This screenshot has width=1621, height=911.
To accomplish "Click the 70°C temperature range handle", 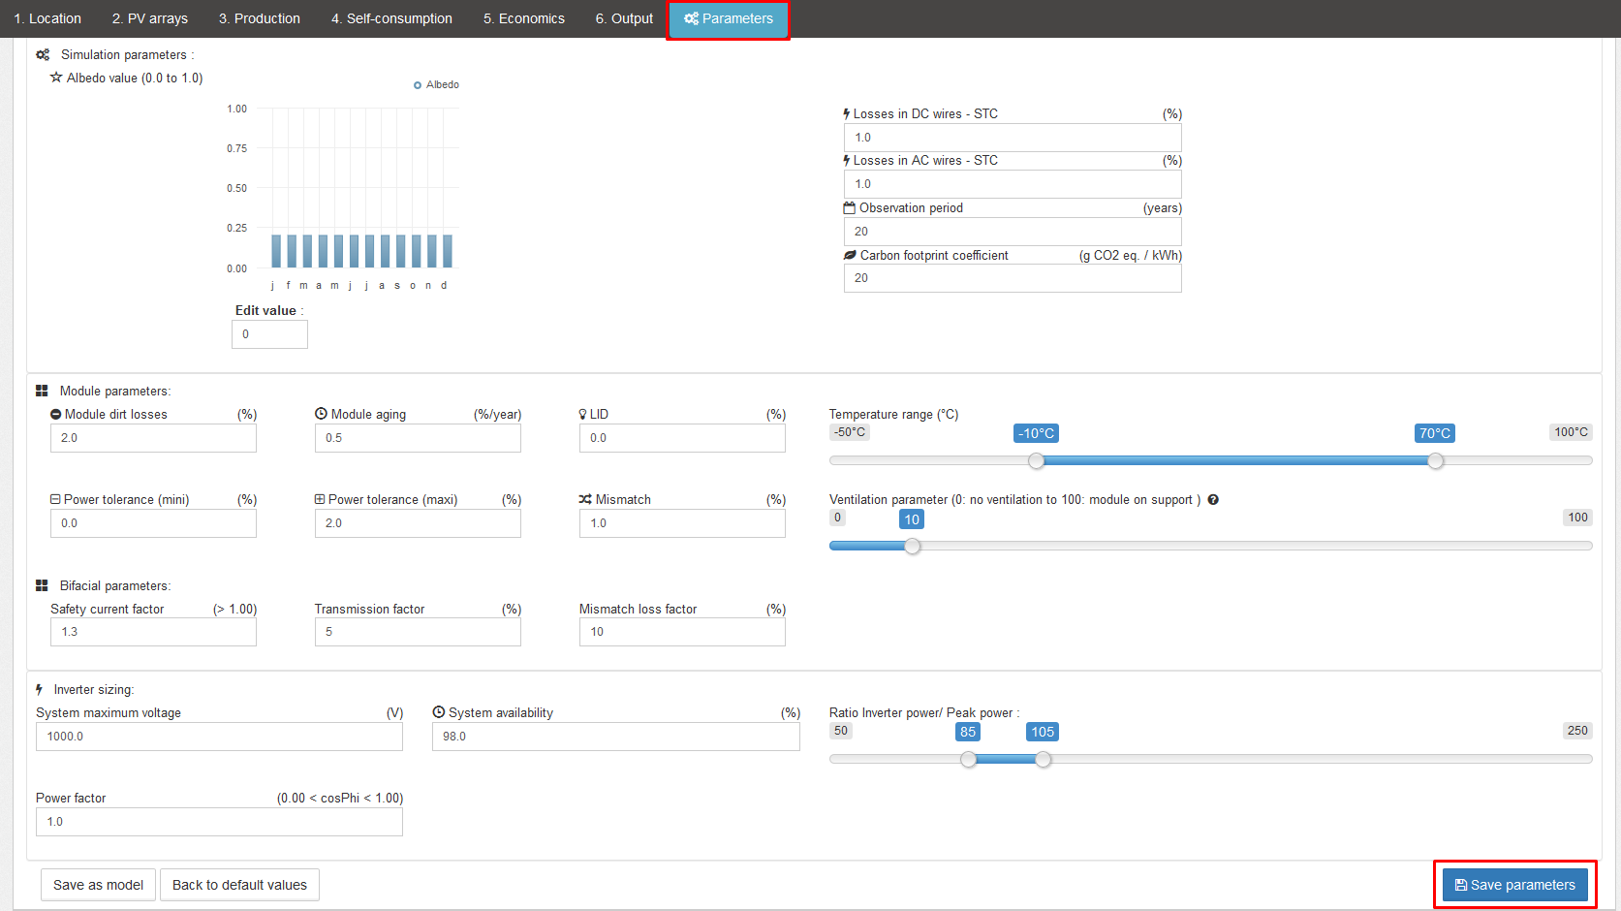I will pos(1436,460).
